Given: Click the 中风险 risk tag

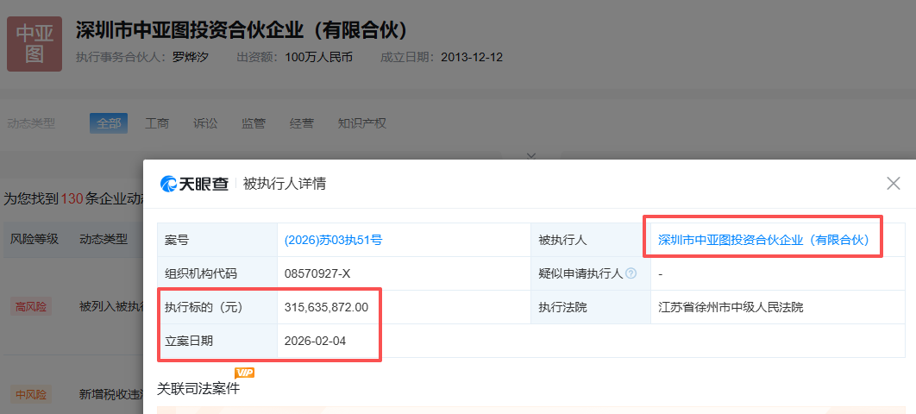Looking at the screenshot, I should click(x=31, y=395).
